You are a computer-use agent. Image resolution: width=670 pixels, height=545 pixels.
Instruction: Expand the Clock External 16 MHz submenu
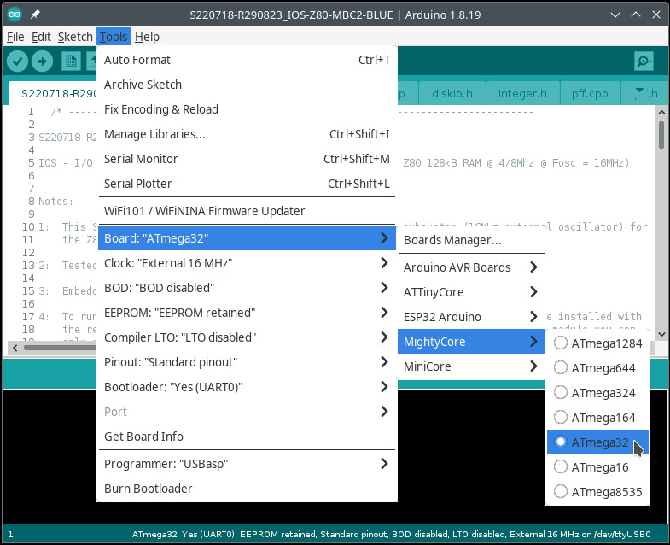[247, 263]
